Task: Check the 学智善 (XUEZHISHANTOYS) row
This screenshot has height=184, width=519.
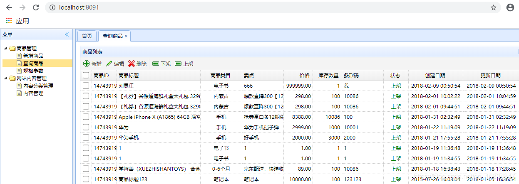Action: pos(86,169)
